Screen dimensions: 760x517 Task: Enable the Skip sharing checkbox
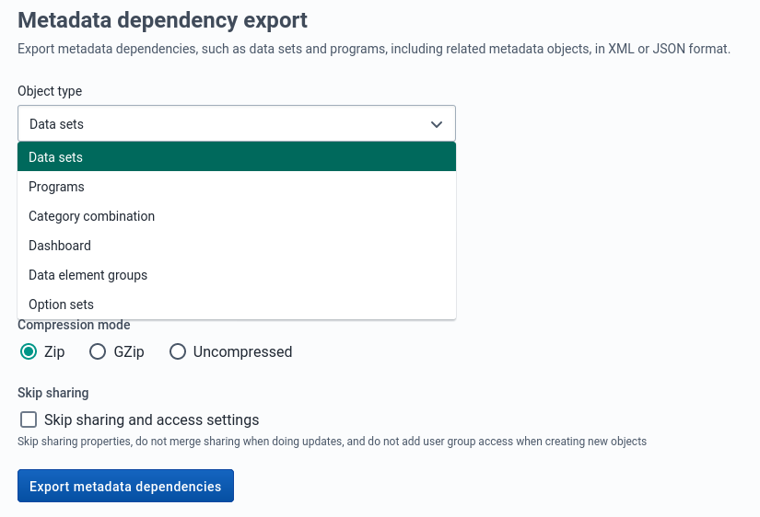pos(29,419)
